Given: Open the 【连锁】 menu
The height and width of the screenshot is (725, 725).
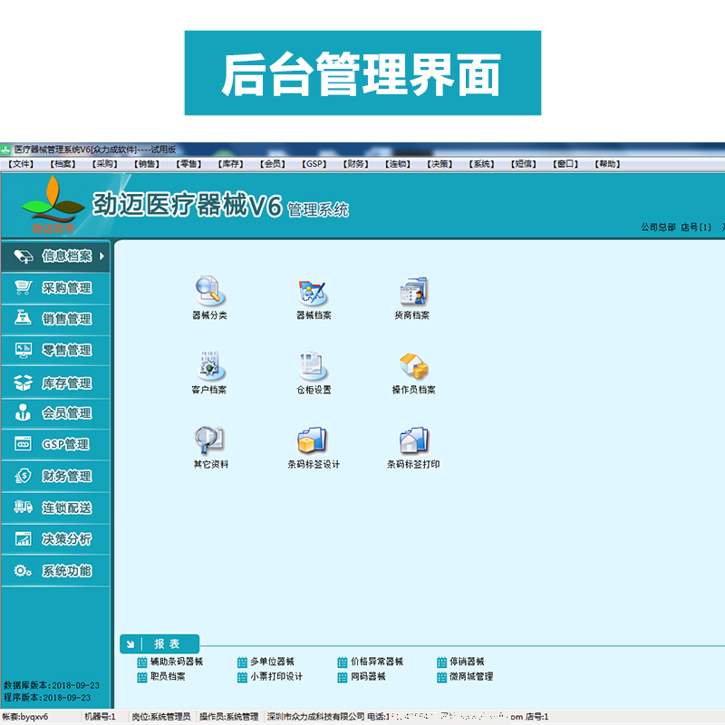Looking at the screenshot, I should [398, 164].
